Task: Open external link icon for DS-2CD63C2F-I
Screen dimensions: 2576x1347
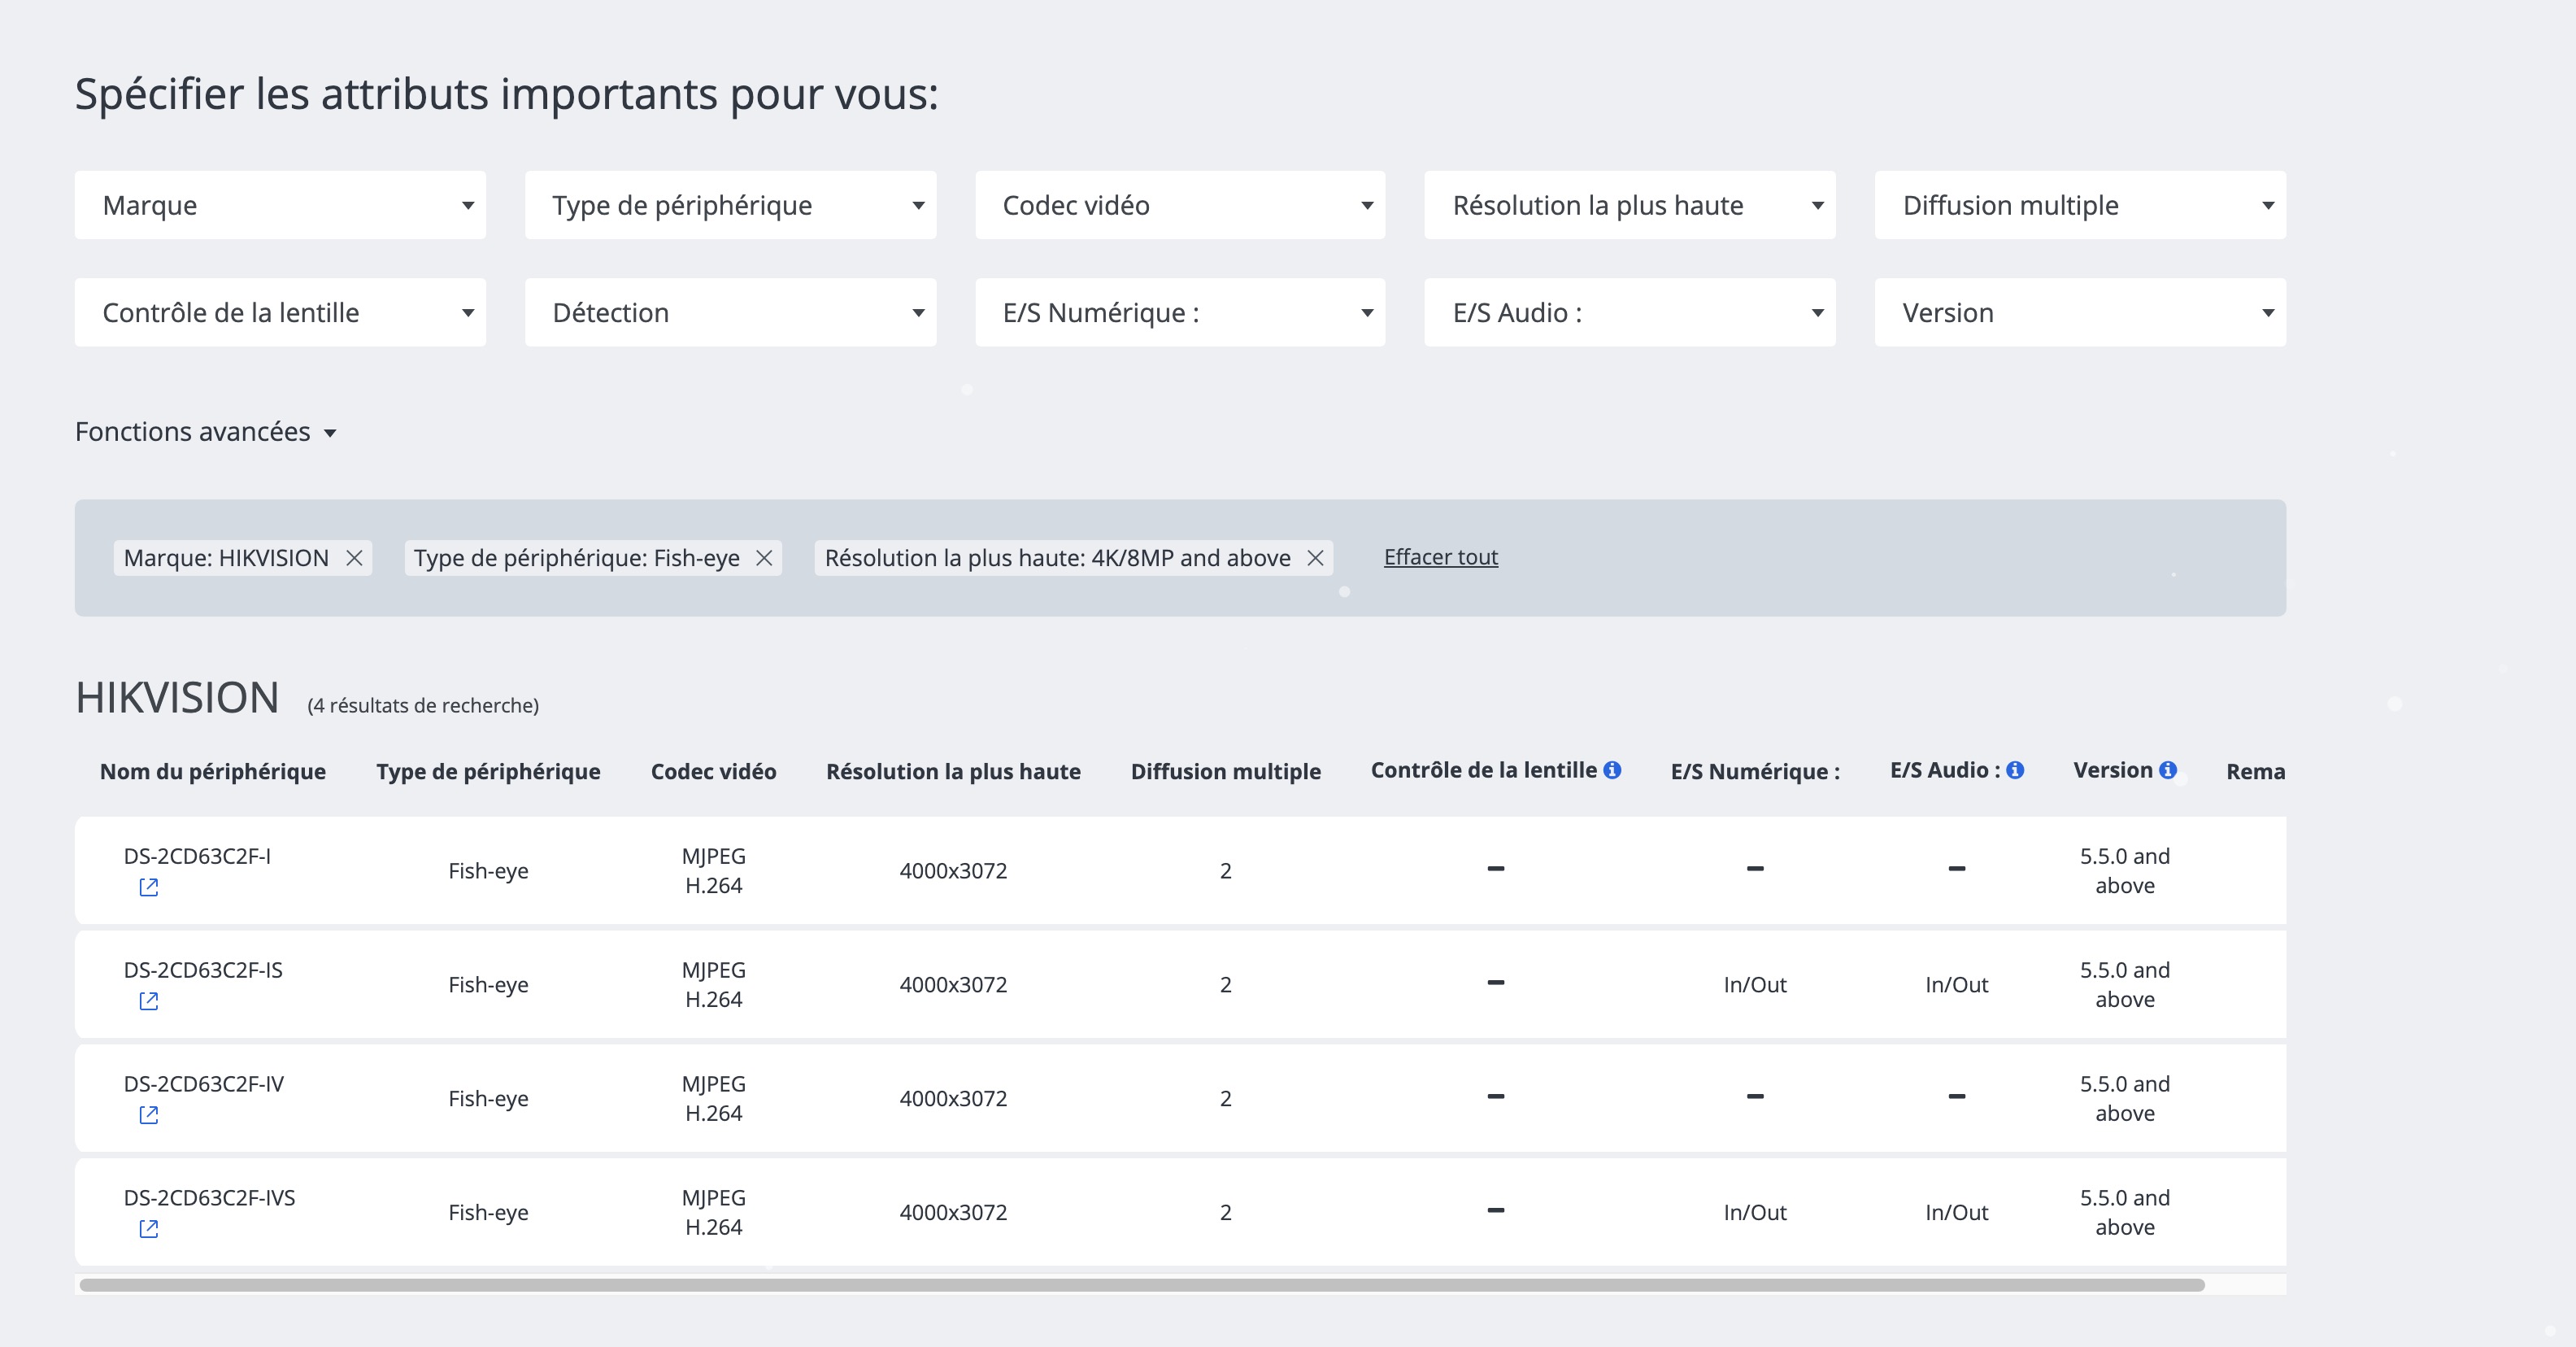Action: coord(148,887)
